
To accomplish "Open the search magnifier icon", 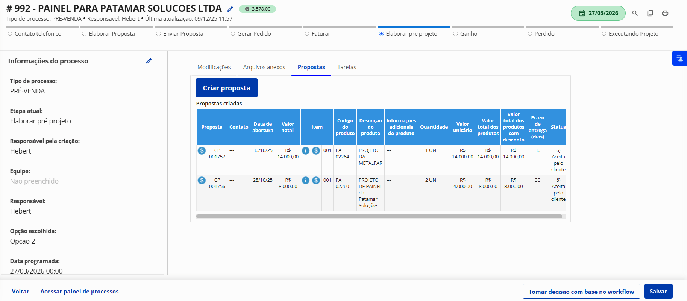I will click(635, 13).
